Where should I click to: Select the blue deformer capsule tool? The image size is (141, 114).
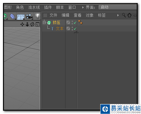pyautogui.click(x=12, y=16)
